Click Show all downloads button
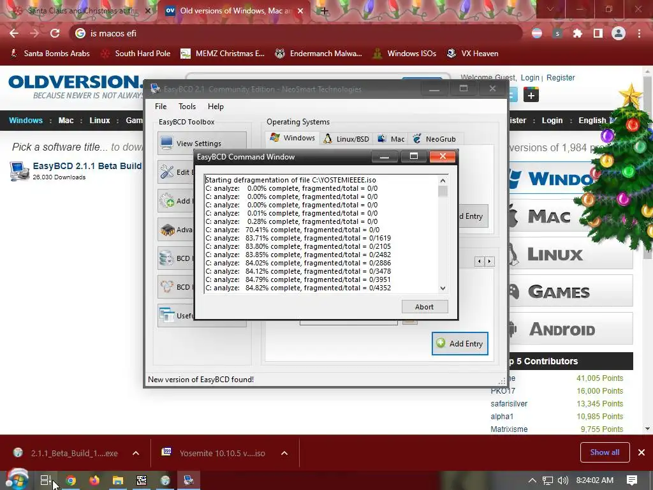Image resolution: width=653 pixels, height=490 pixels. pos(605,452)
